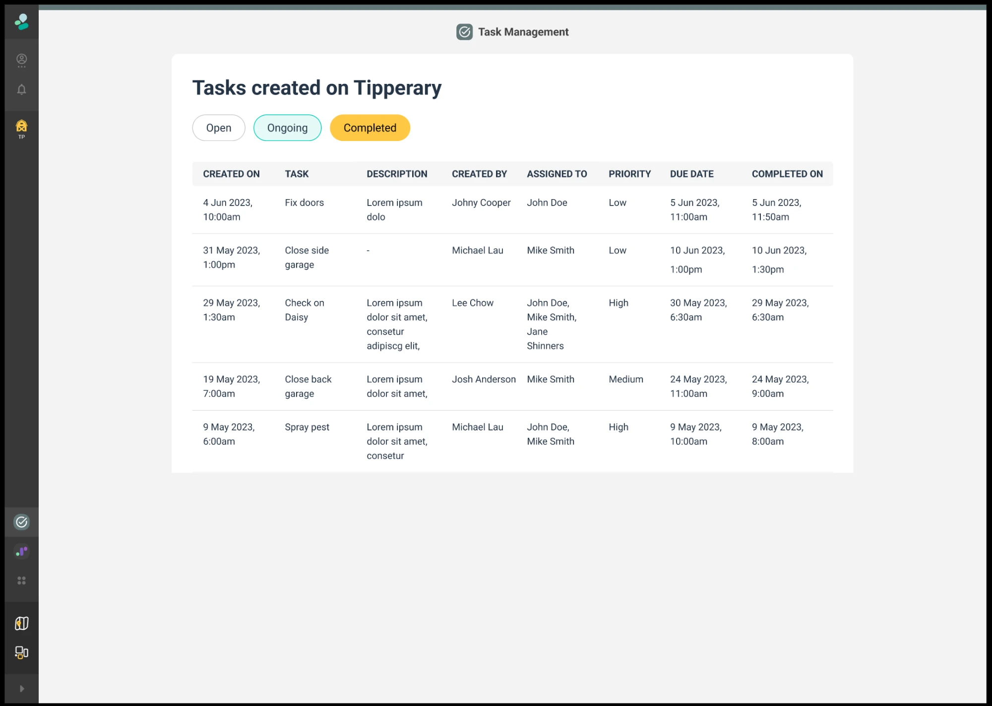The width and height of the screenshot is (992, 706).
Task: Click the PRIORITY column header
Action: point(629,174)
